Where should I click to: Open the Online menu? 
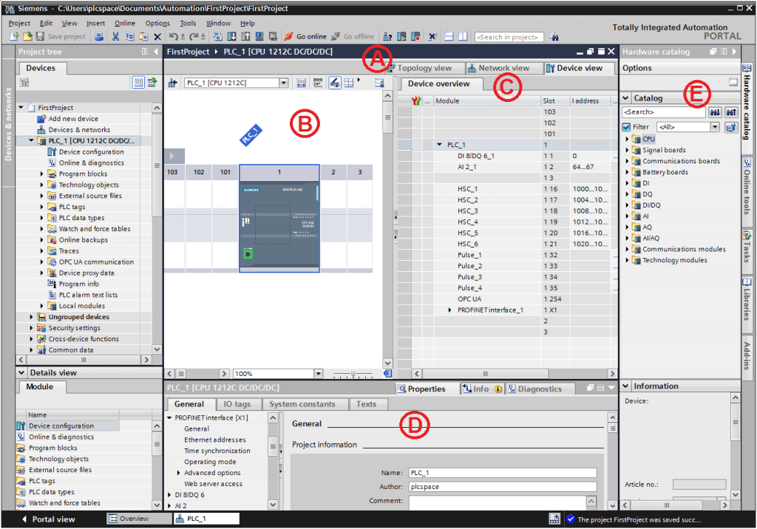125,23
